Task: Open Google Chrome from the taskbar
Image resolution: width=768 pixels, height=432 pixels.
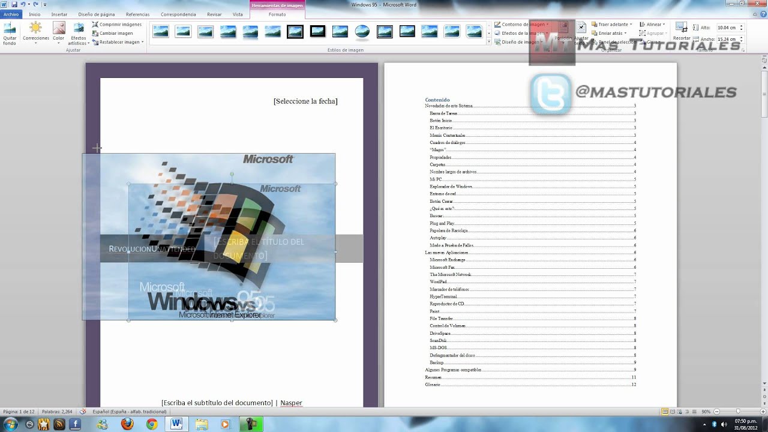Action: click(152, 424)
